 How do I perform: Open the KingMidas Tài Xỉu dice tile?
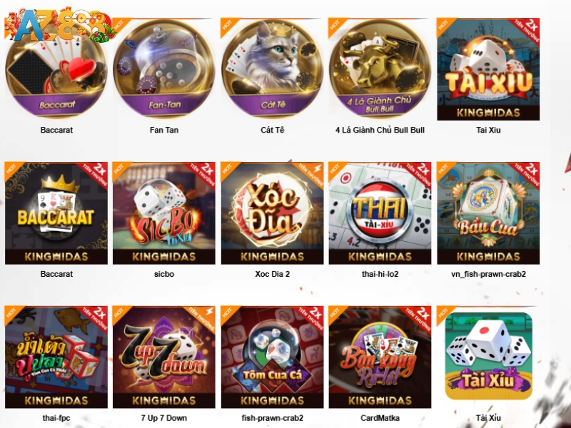(488, 69)
